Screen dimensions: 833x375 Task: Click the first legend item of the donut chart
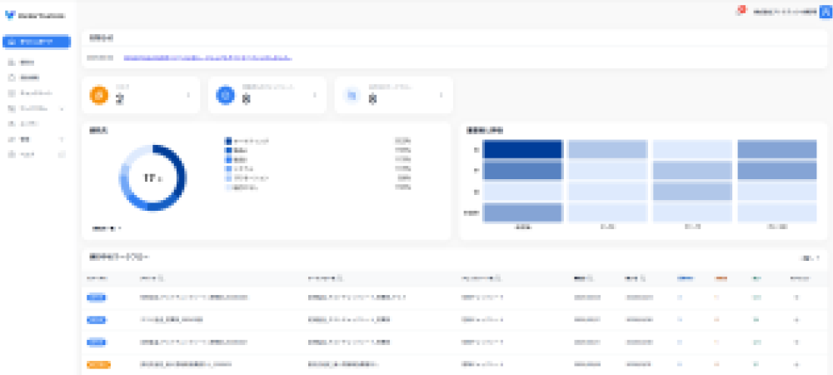coord(250,140)
